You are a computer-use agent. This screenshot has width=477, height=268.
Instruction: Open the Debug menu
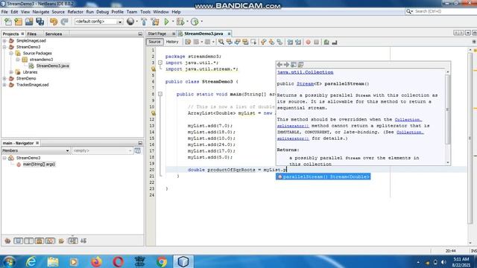coord(103,12)
